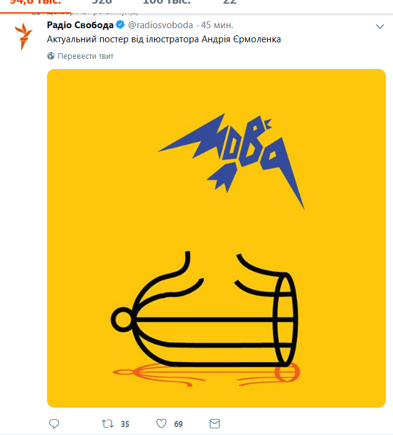This screenshot has width=393, height=435.
Task: Click the like count 69
Action: (x=178, y=424)
